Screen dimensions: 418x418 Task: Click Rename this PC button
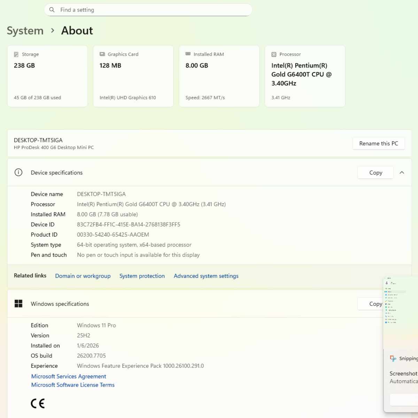(x=379, y=144)
